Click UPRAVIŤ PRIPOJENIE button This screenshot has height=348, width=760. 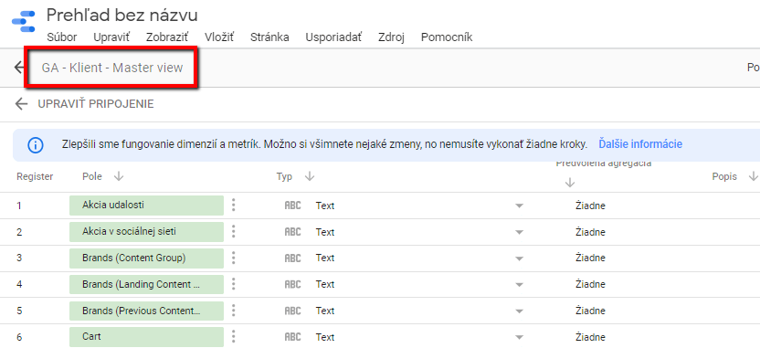pyautogui.click(x=96, y=104)
